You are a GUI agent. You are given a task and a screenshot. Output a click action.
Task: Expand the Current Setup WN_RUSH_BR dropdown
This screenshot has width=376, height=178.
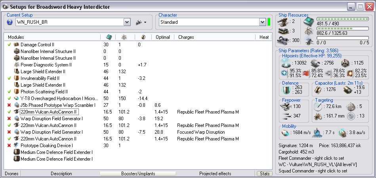[127, 22]
